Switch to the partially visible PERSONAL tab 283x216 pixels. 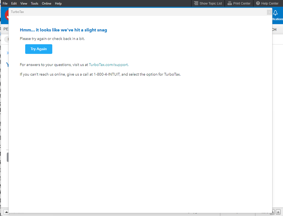[x=5, y=29]
